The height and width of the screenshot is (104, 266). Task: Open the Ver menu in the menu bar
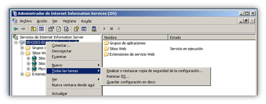point(55,21)
